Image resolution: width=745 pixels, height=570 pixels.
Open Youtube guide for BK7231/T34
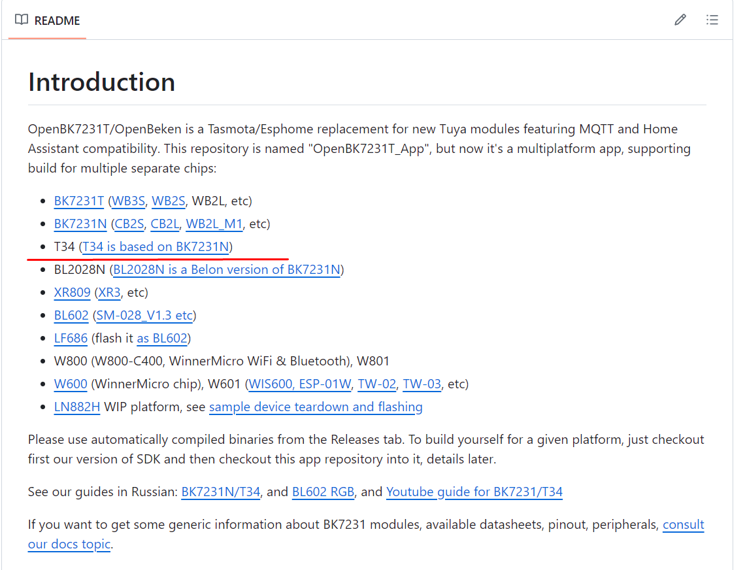point(474,492)
